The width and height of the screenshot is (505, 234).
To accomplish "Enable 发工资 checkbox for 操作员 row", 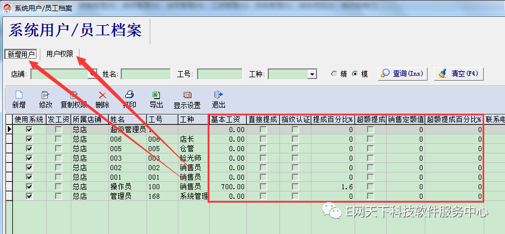I will point(58,186).
